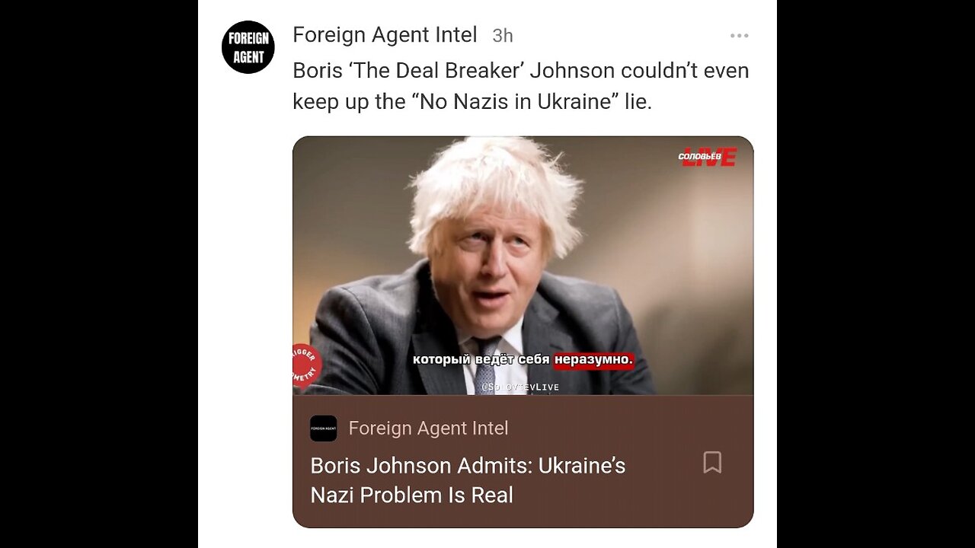Image resolution: width=975 pixels, height=548 pixels.
Task: Click the speaker's patterned tie in the video
Action: pos(486,367)
